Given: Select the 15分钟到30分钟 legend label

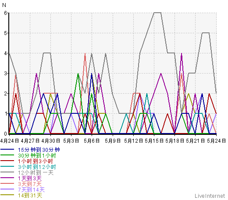Looking at the screenshot, I should [39, 150].
